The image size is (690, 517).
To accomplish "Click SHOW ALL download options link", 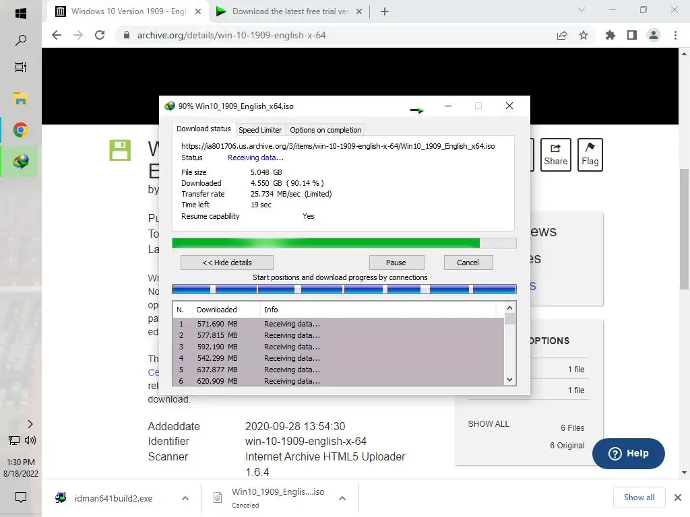I will [489, 424].
